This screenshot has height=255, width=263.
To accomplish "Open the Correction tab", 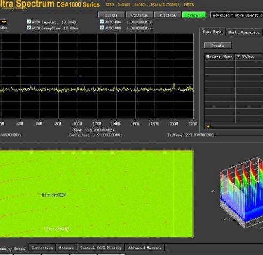I will pos(42,248).
